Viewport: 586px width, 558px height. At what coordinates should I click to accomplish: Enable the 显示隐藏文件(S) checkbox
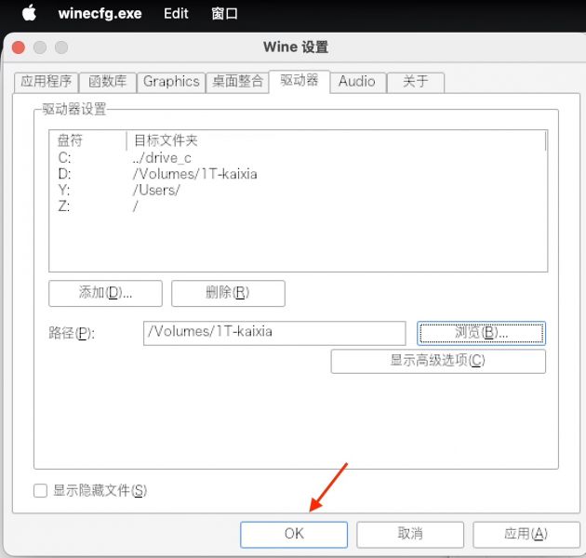click(x=40, y=490)
